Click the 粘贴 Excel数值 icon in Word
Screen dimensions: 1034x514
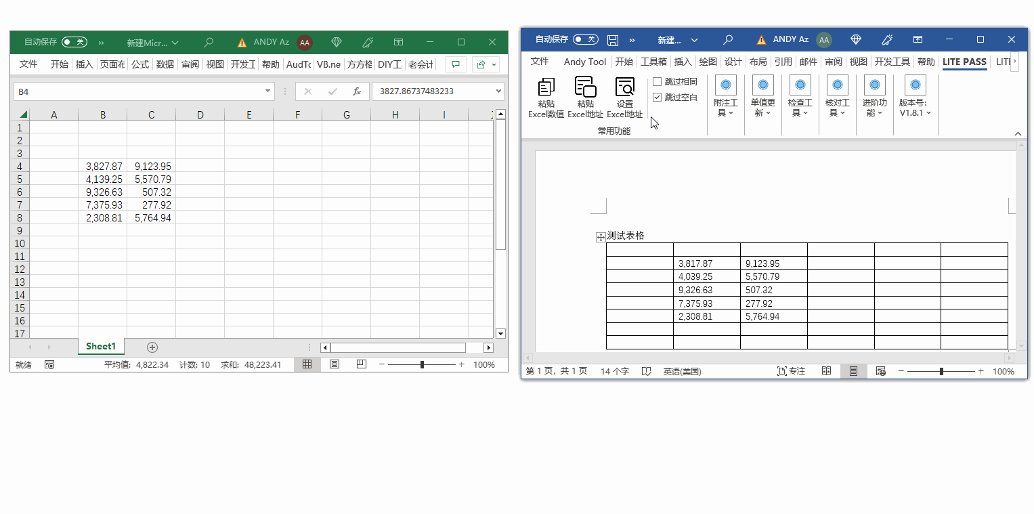[x=546, y=87]
